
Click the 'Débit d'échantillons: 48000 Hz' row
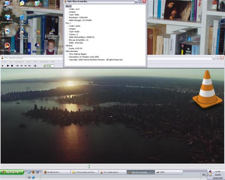click(x=82, y=37)
